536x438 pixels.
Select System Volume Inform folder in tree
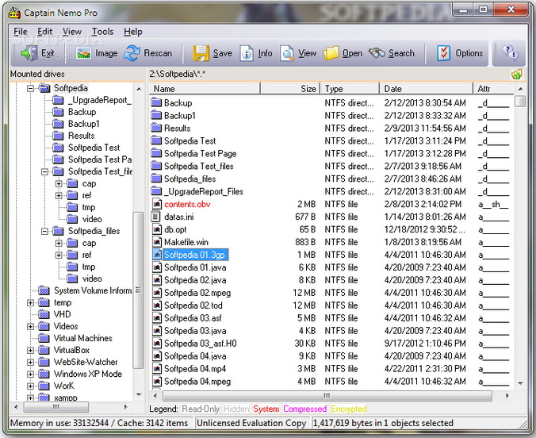coord(93,291)
